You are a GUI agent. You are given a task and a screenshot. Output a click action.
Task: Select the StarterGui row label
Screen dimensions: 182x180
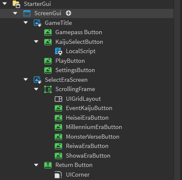coord(37,4)
